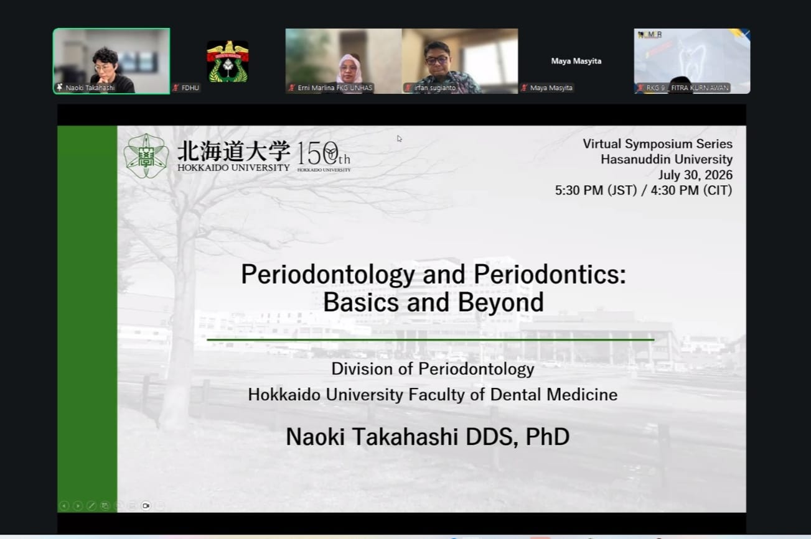Select irfan sugianto's video tile
Screen dimensions: 811x539
(x=460, y=61)
